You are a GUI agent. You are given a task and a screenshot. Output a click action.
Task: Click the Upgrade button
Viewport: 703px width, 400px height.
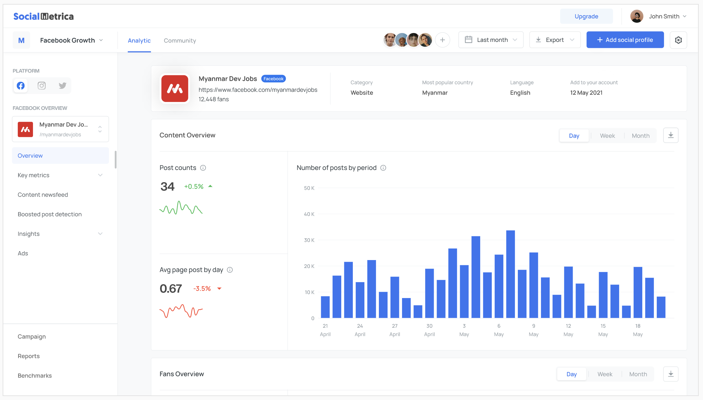pos(586,17)
